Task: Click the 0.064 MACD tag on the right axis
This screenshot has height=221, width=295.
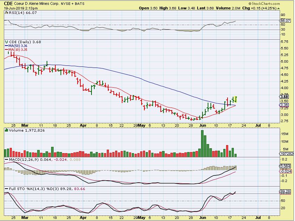Action: [285, 166]
